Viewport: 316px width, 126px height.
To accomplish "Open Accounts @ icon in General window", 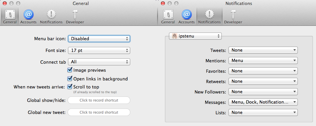I will point(28,14).
